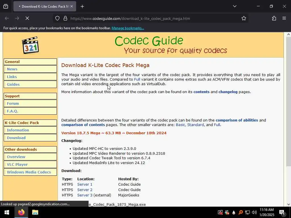Stop loading the current page
Viewport: 291px width, 218px height.
27,18
